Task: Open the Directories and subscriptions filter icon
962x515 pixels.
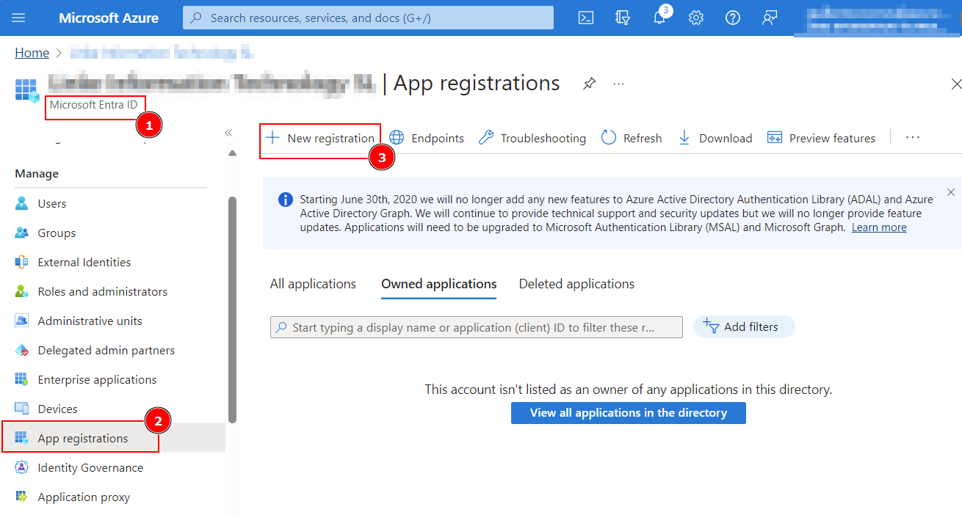Action: pos(623,18)
